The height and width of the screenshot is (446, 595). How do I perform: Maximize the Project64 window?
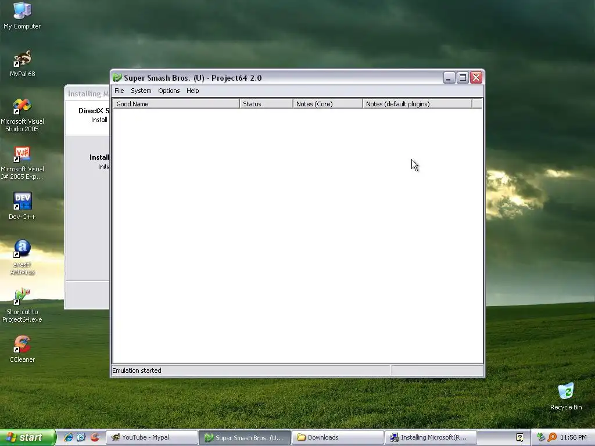click(463, 78)
